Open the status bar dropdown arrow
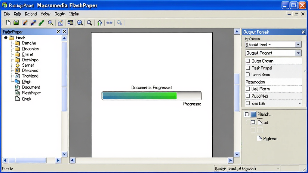 tap(278, 168)
